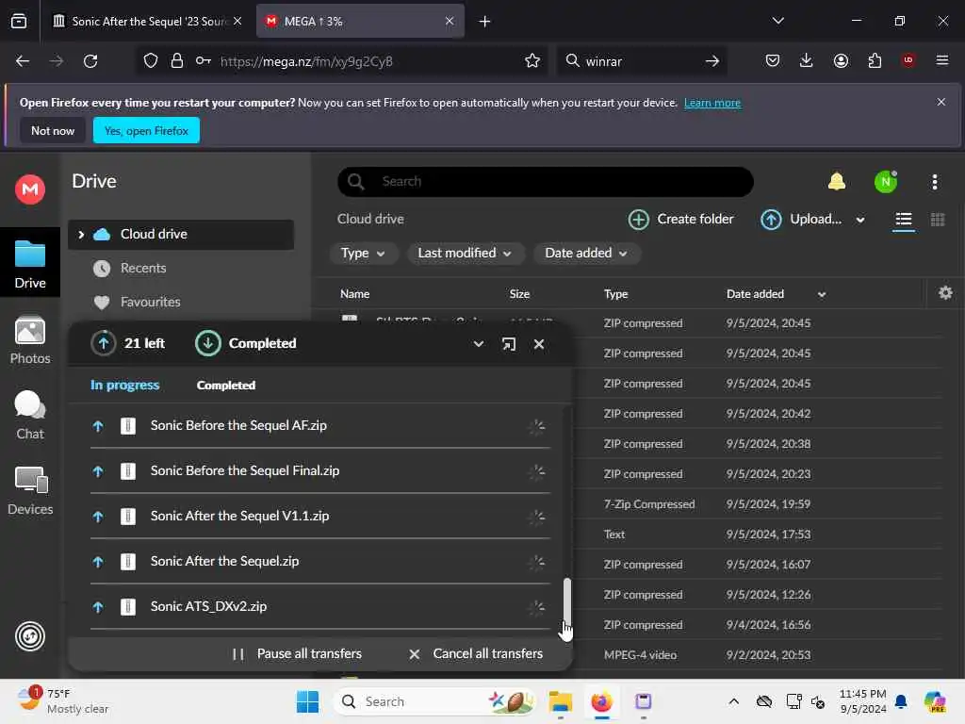Switch to In progress transfers tab
This screenshot has width=965, height=724.
click(x=125, y=386)
